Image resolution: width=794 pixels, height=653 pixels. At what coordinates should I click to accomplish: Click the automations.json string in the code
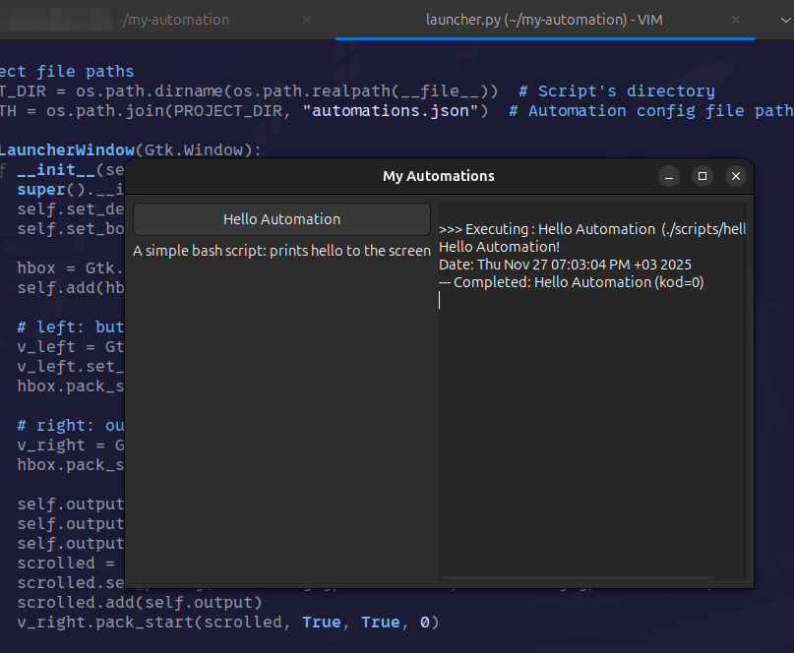(388, 110)
